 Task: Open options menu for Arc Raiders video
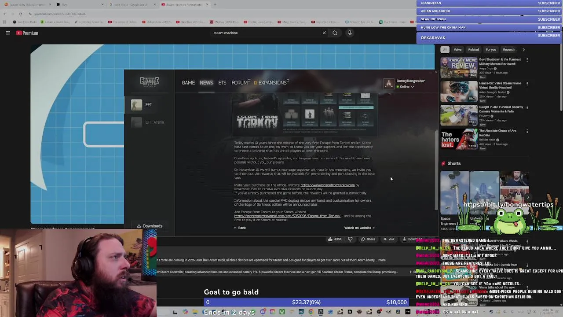pos(527,131)
